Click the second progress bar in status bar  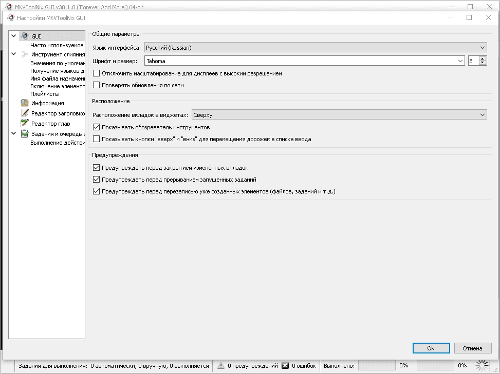pos(435,365)
